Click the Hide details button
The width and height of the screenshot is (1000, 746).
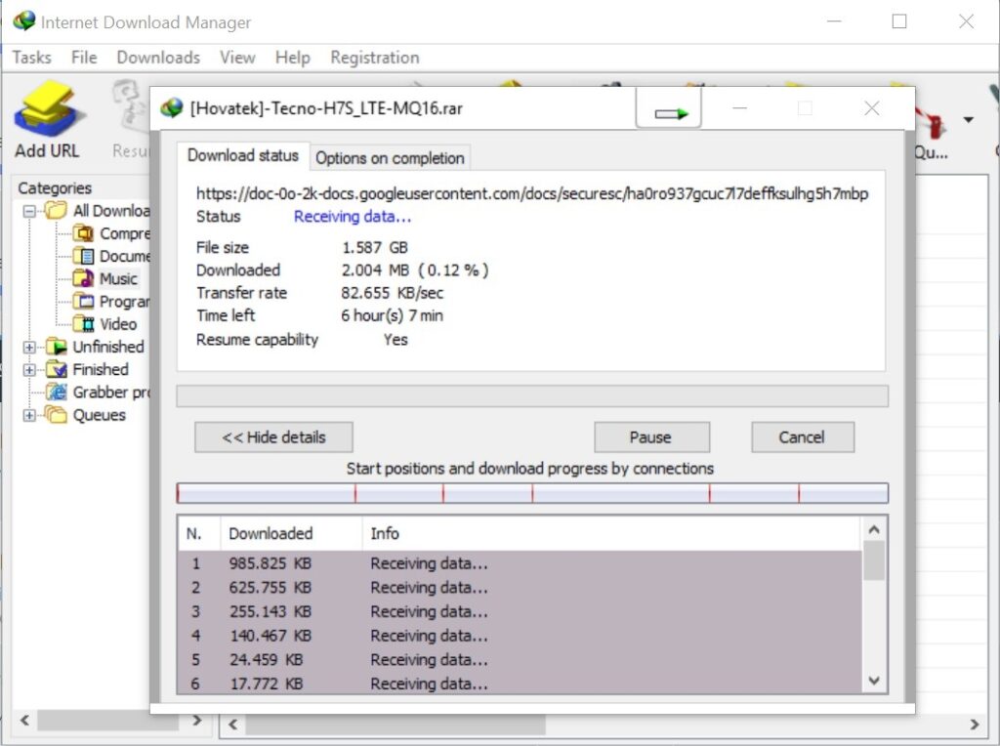point(272,436)
